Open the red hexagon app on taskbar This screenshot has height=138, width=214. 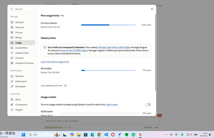(x=113, y=135)
